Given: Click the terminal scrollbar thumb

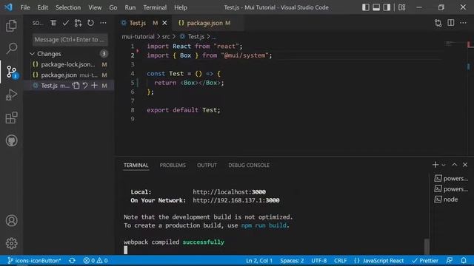Looking at the screenshot, I should pos(427,246).
